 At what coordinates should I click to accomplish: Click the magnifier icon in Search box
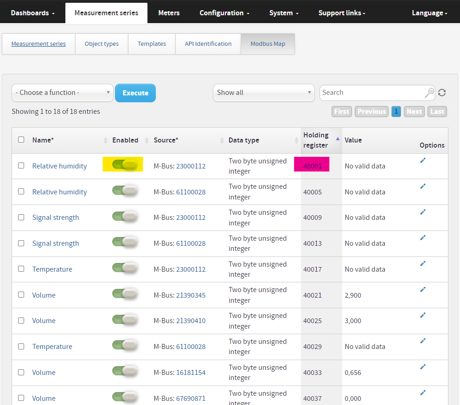tap(429, 93)
